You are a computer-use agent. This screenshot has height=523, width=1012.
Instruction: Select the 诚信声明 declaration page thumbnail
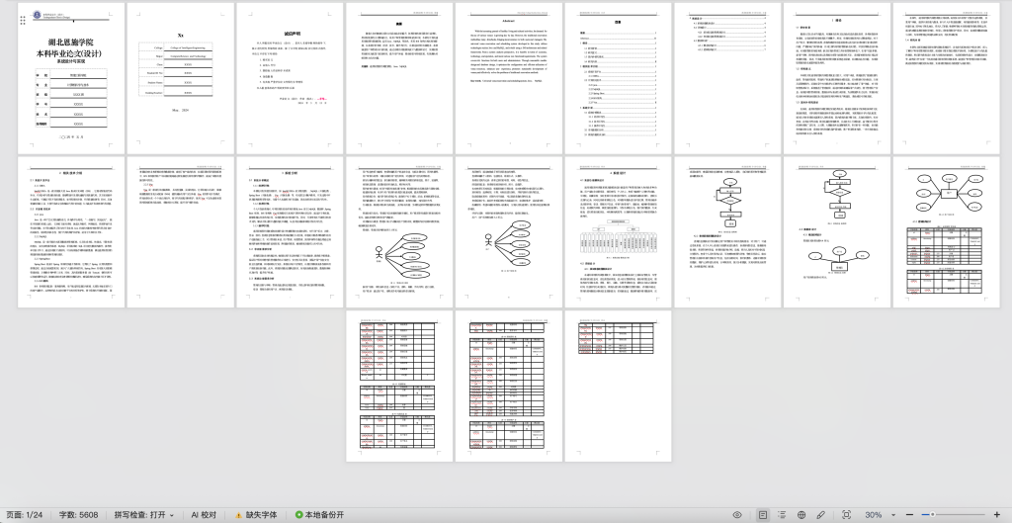290,78
